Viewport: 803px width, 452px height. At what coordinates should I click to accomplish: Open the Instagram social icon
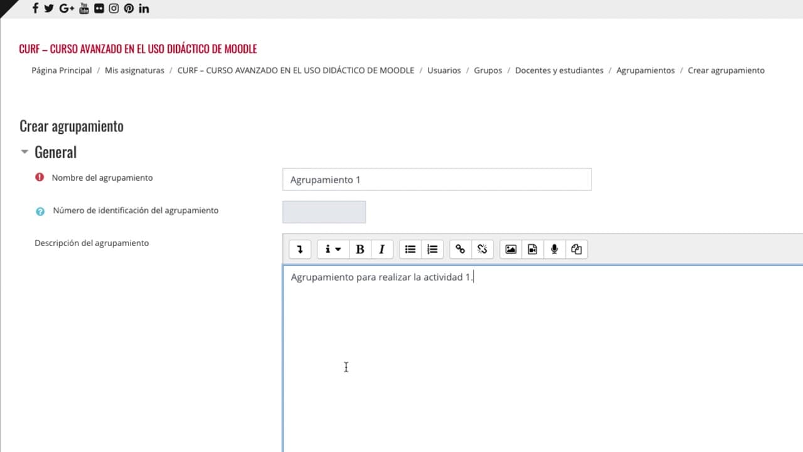(114, 8)
